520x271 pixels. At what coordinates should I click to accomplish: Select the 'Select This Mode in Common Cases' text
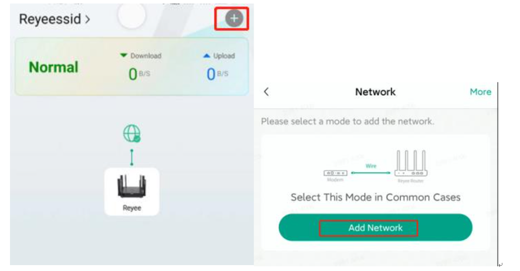point(375,197)
